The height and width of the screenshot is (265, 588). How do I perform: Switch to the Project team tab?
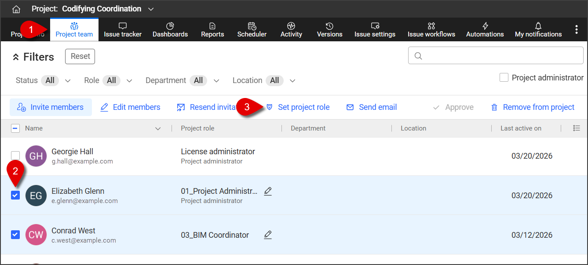(x=74, y=30)
